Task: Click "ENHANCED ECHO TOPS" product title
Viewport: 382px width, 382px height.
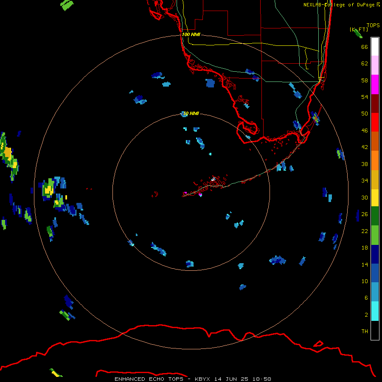Action: tap(149, 379)
